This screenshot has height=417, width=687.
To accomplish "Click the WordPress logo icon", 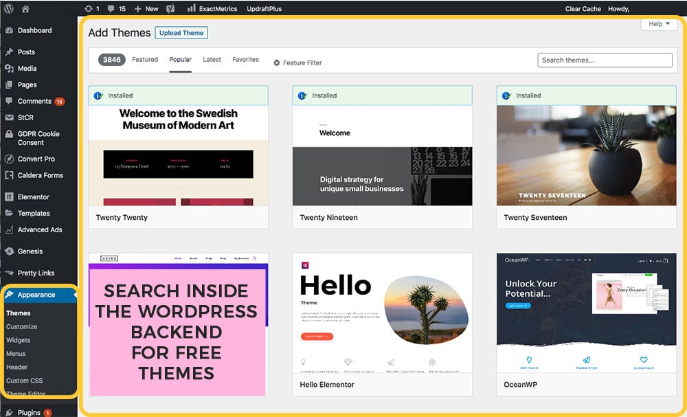I will (x=8, y=8).
